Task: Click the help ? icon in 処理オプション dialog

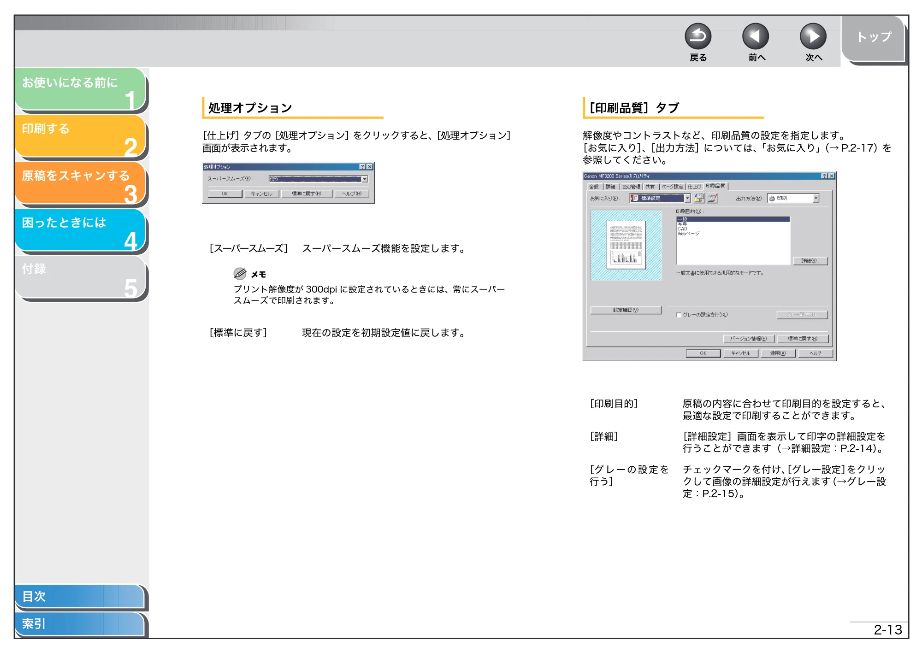Action: point(362,167)
